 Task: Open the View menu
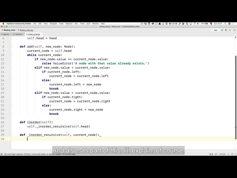(46, 24)
